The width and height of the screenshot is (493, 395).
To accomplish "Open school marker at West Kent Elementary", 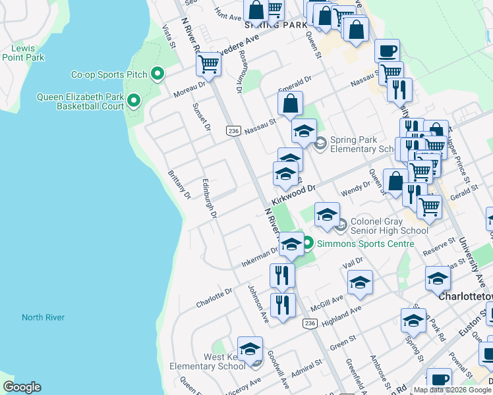I will coord(250,350).
